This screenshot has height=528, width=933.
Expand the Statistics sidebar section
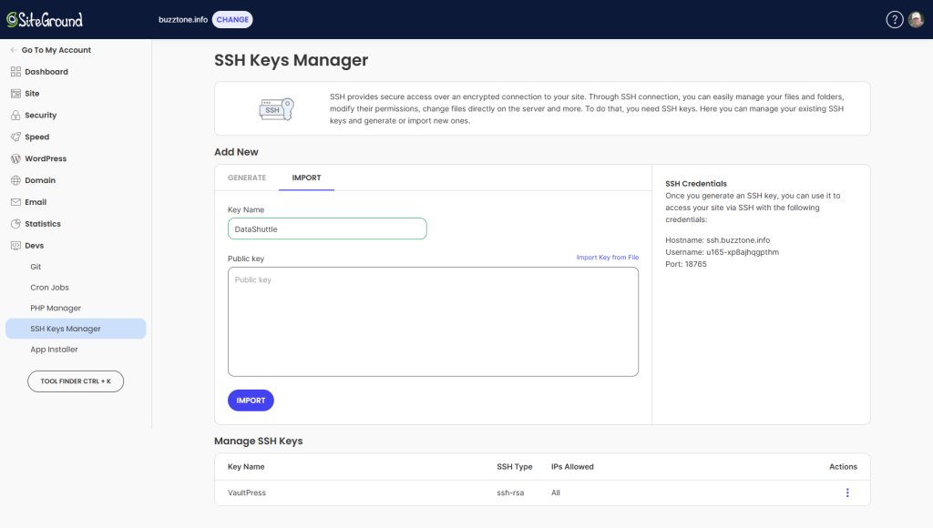click(x=42, y=224)
